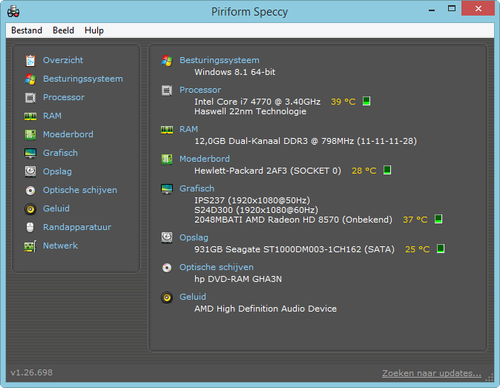Click the version label v1.26.698

click(32, 372)
